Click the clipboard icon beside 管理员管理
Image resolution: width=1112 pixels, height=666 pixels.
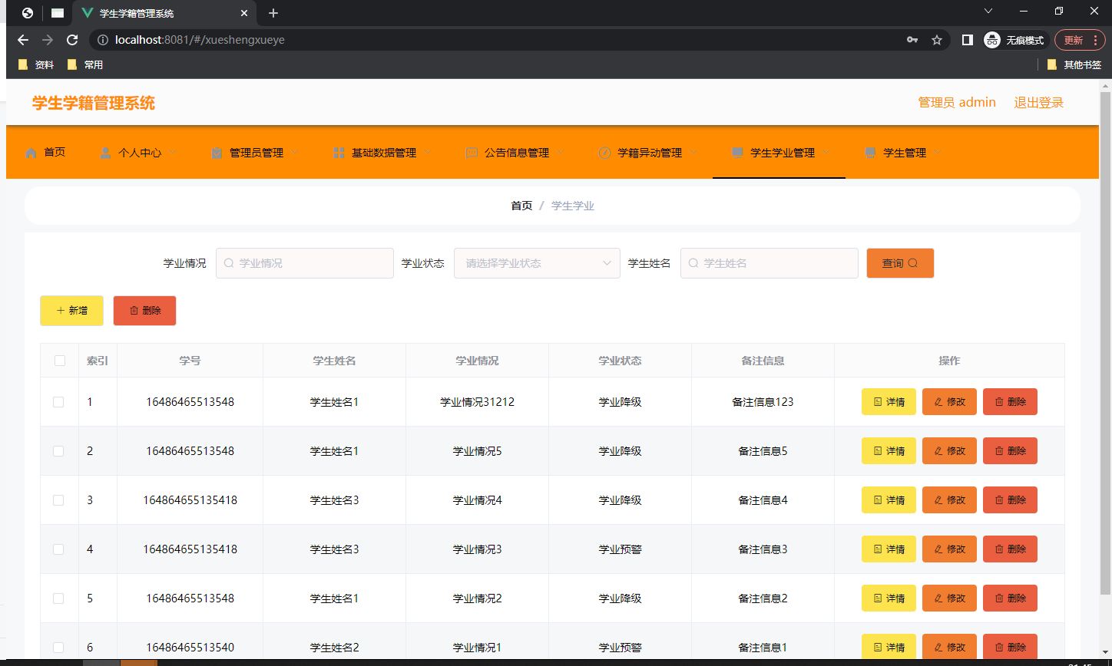coord(217,153)
